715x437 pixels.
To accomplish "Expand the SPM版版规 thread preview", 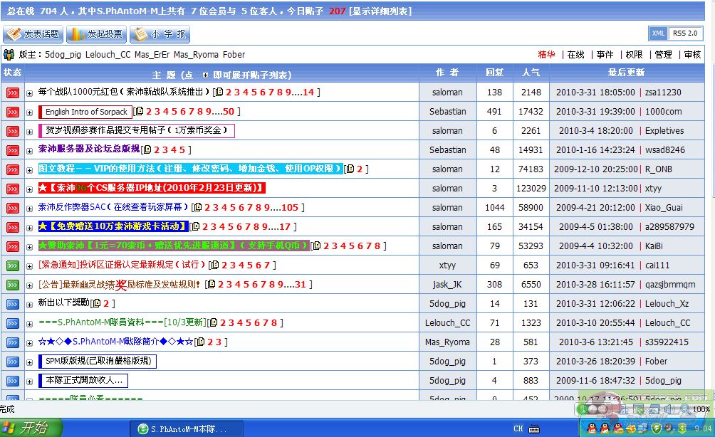I will point(30,362).
